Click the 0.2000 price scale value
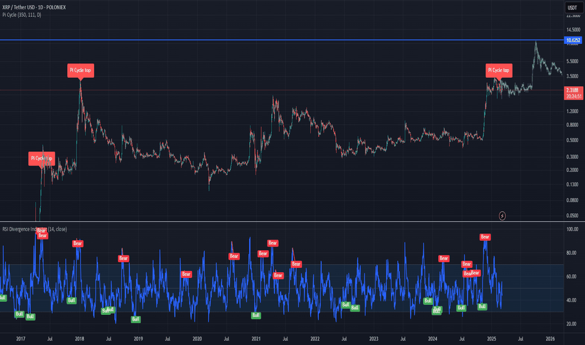The width and height of the screenshot is (585, 345). pyautogui.click(x=573, y=170)
